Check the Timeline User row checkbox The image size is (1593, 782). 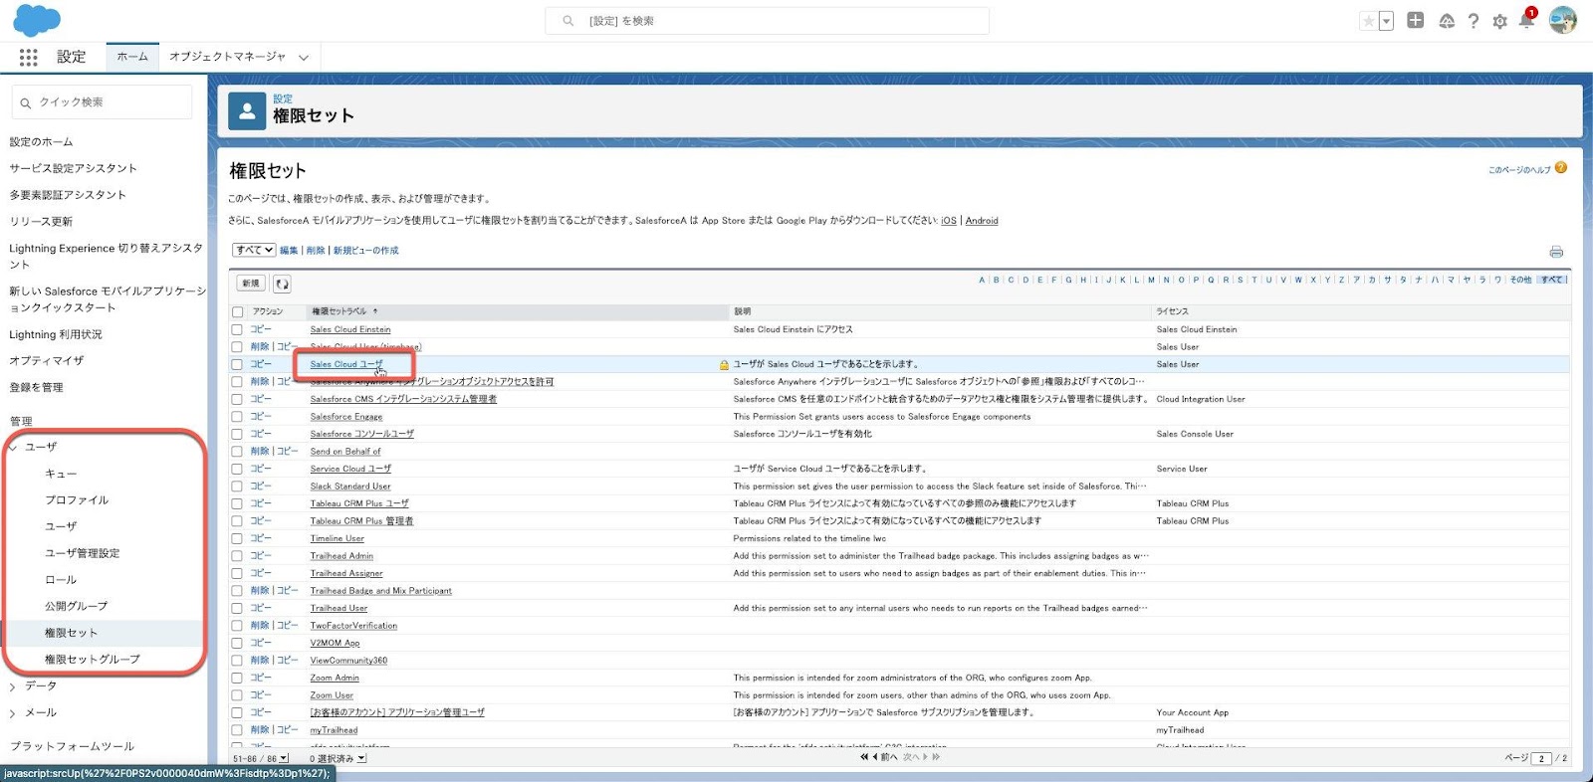(x=237, y=538)
